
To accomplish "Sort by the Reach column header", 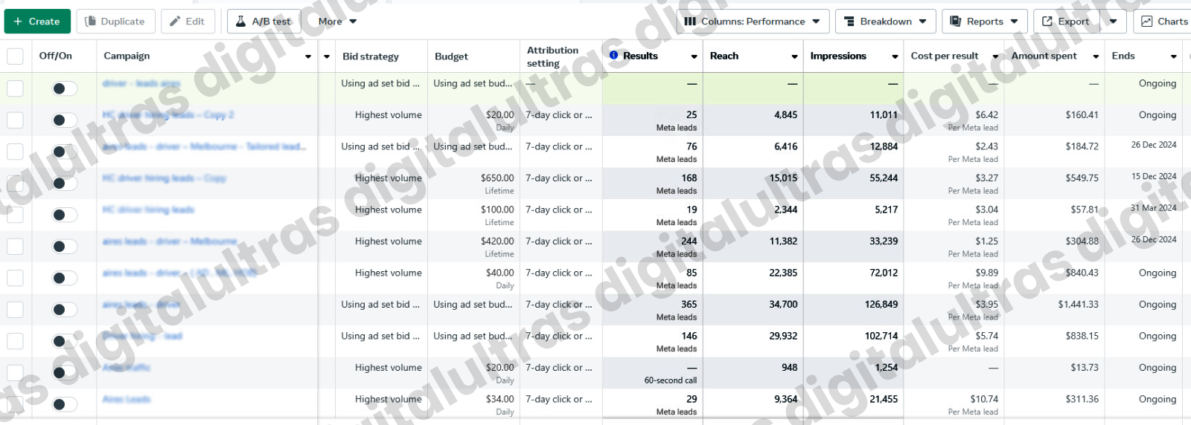I will [x=724, y=56].
